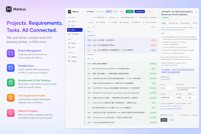
Task: Open the row containing (5/14-15)
Action: pos(121,108)
